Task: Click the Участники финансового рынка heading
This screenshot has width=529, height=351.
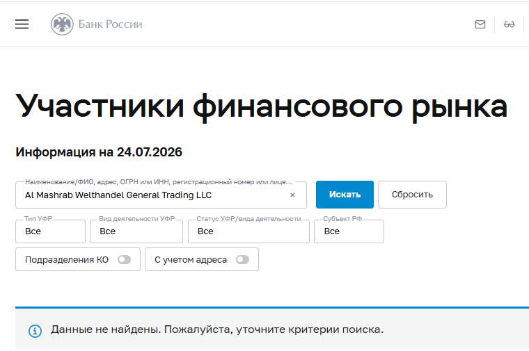Action: pyautogui.click(x=262, y=106)
